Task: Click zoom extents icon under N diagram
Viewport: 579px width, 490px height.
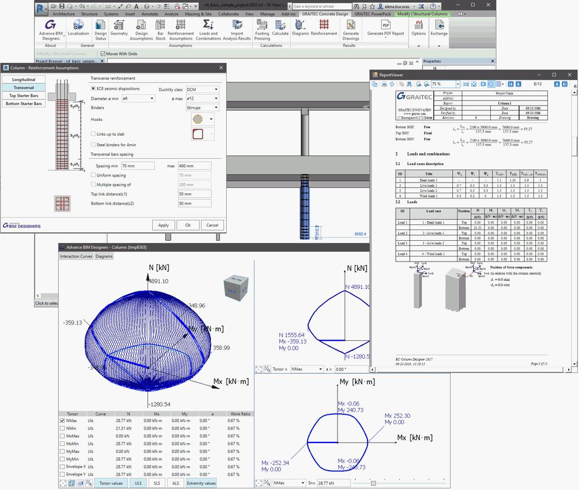Action: pos(259,369)
